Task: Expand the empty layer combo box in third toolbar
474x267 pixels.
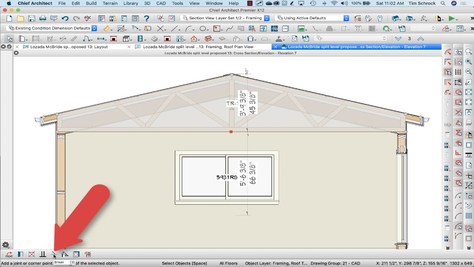Action: (x=351, y=38)
